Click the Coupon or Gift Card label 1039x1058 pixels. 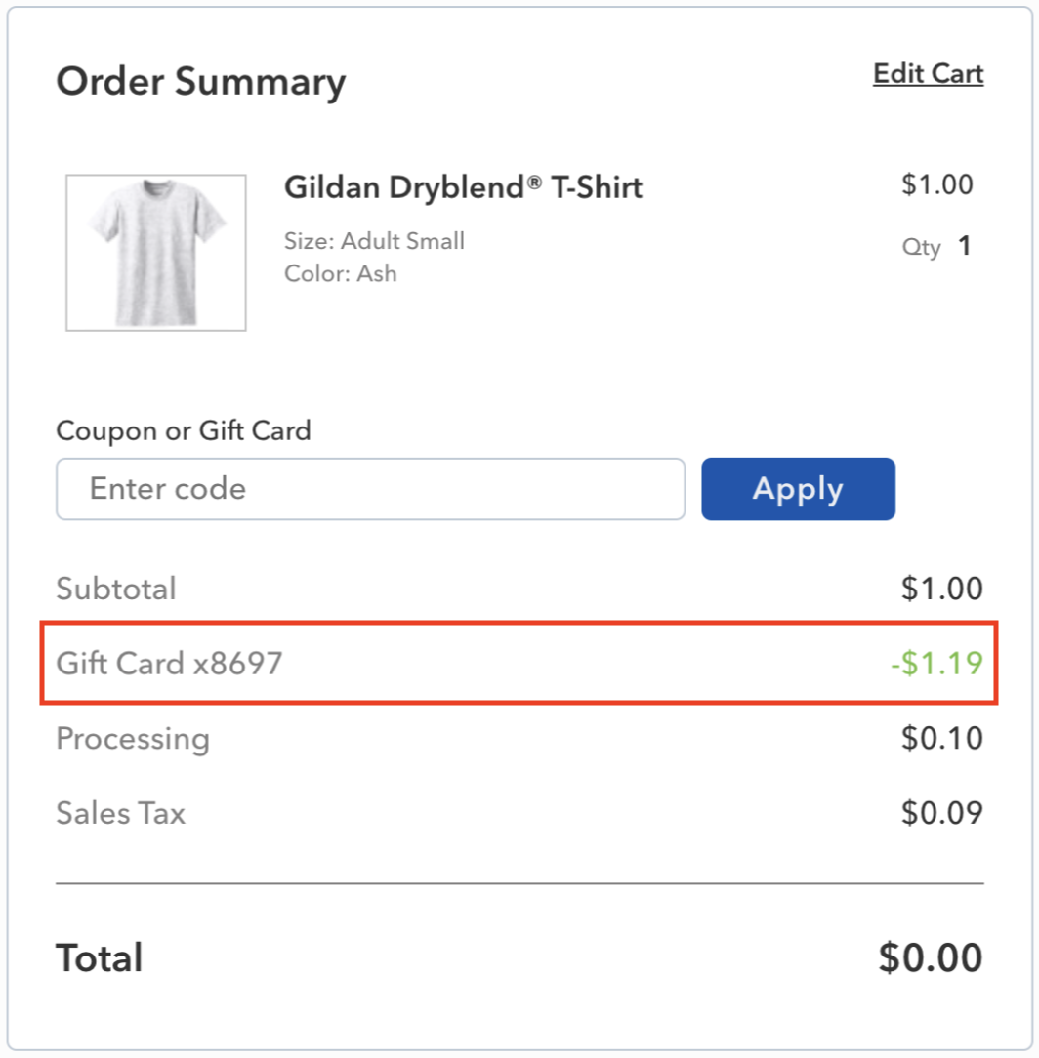[184, 430]
